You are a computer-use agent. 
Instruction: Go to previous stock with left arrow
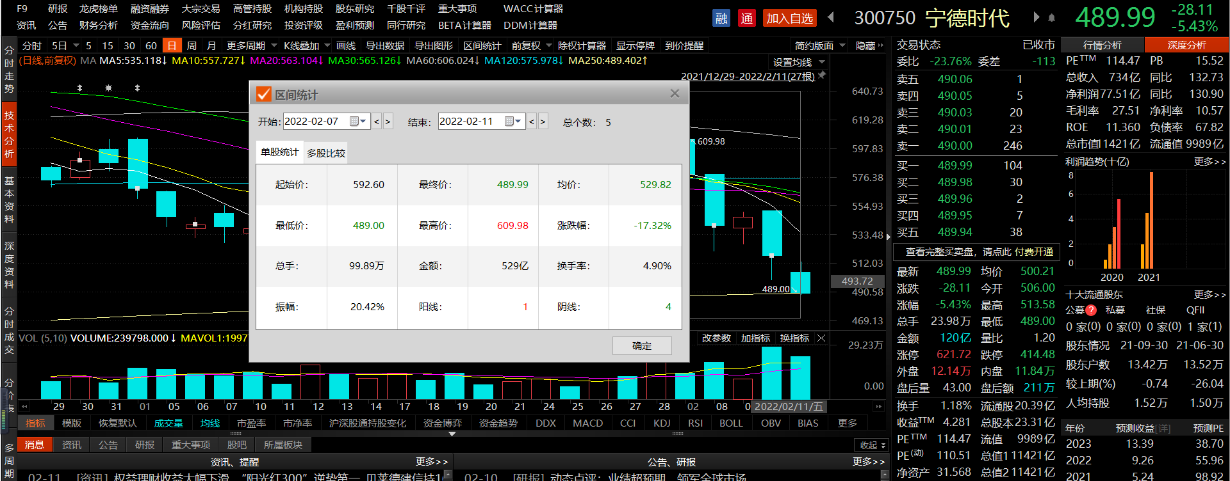point(831,17)
